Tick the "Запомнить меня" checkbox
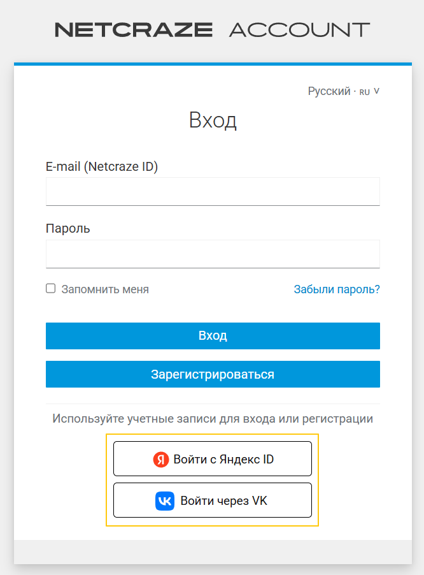 click(51, 289)
